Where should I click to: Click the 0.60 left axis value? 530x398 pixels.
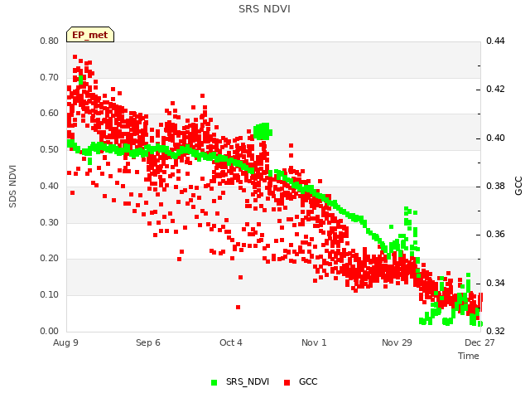click(50, 113)
